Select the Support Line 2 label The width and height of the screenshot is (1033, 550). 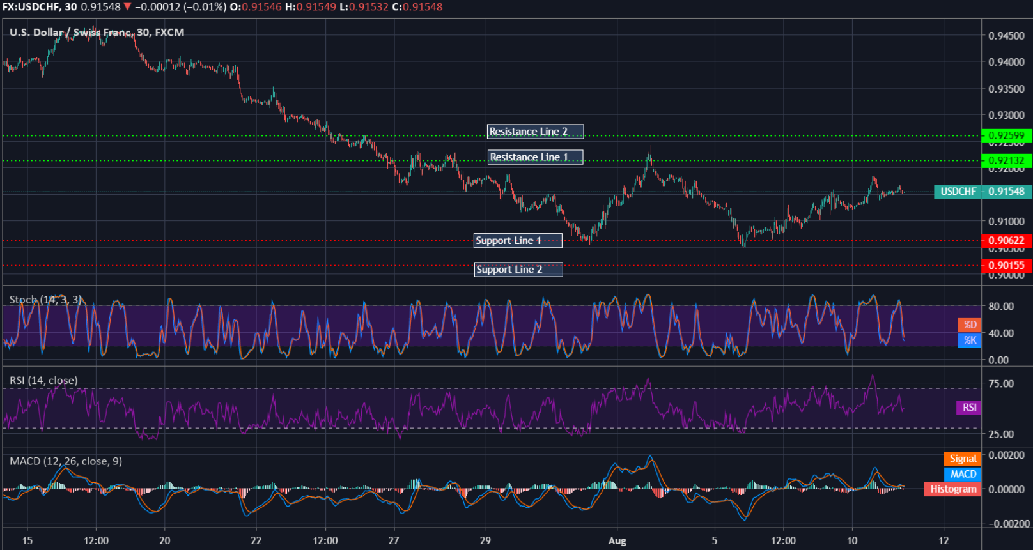pos(518,270)
